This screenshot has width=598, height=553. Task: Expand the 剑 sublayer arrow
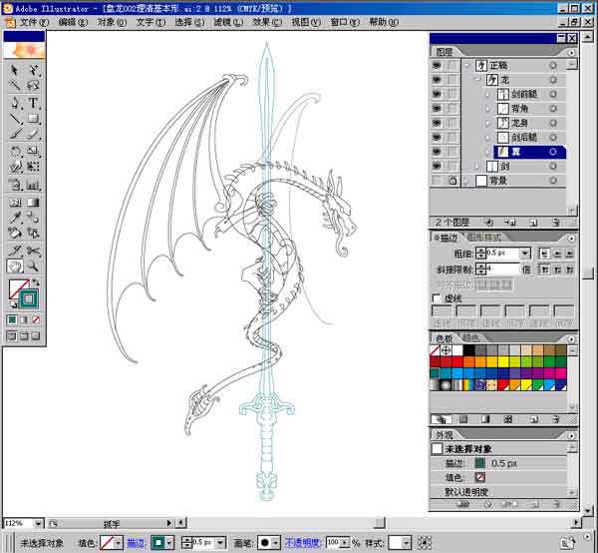[x=477, y=166]
